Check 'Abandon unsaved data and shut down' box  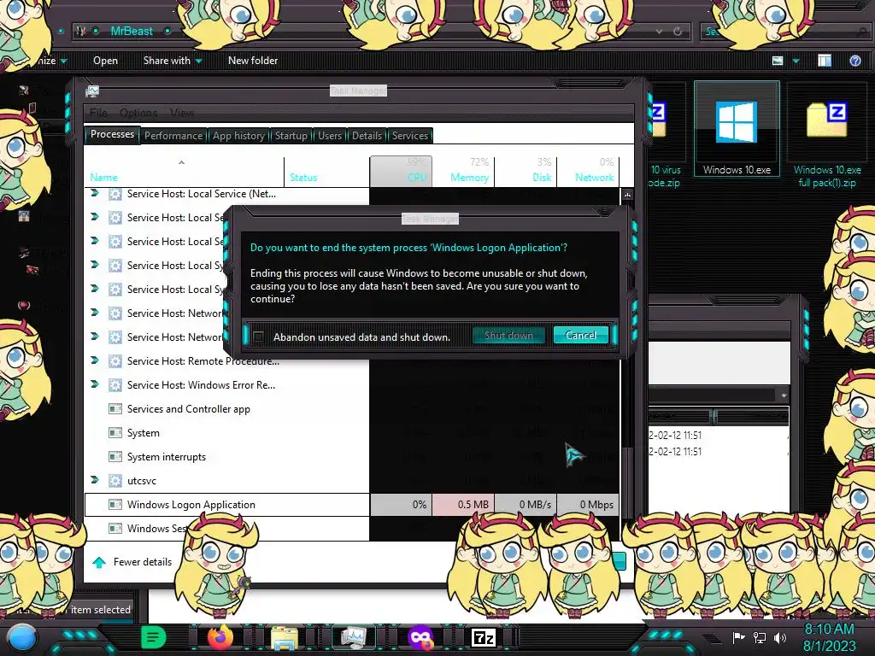(258, 337)
